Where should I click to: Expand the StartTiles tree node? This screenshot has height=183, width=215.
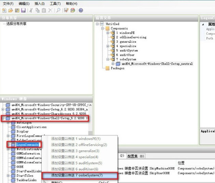click(x=9, y=175)
